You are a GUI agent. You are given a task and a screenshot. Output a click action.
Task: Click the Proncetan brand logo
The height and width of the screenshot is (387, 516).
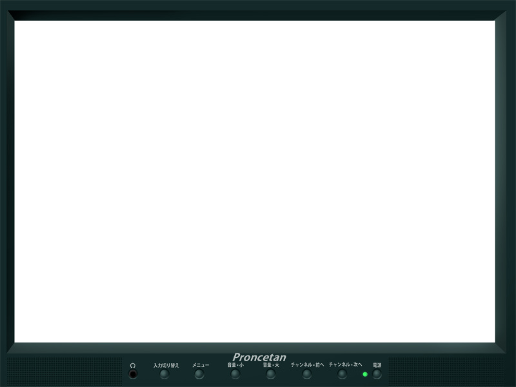pyautogui.click(x=259, y=357)
